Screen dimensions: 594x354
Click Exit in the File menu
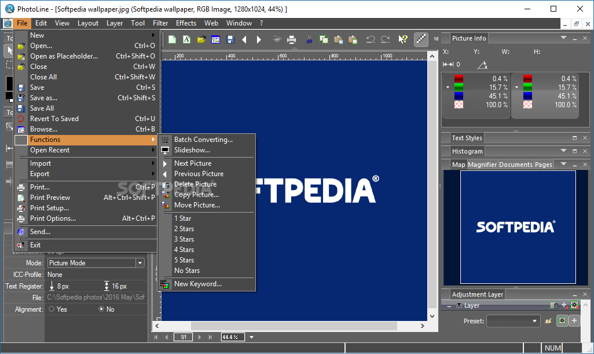(86, 245)
